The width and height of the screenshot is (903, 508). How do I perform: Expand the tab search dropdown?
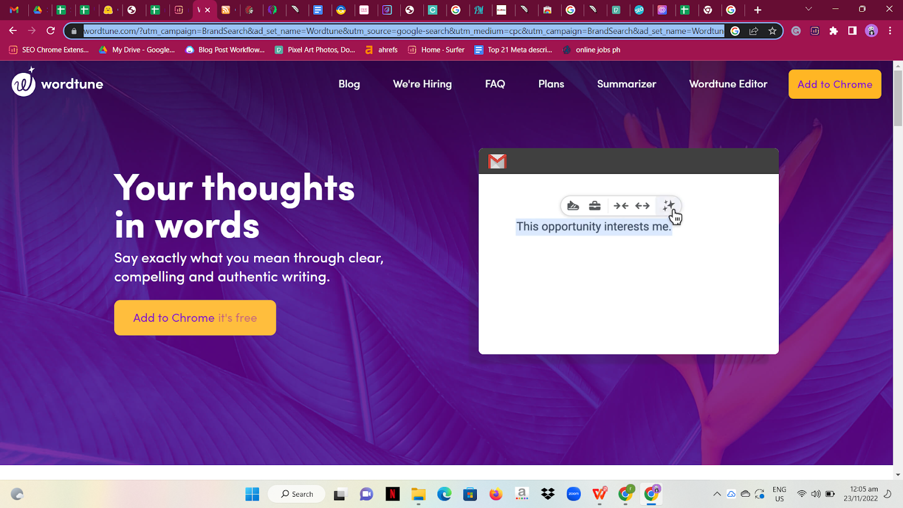tap(808, 9)
